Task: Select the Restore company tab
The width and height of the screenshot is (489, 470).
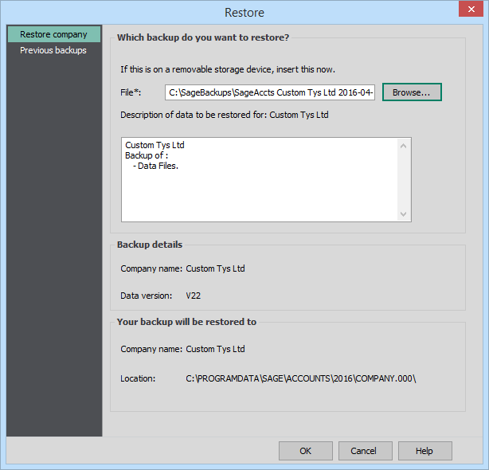Action: (x=54, y=34)
